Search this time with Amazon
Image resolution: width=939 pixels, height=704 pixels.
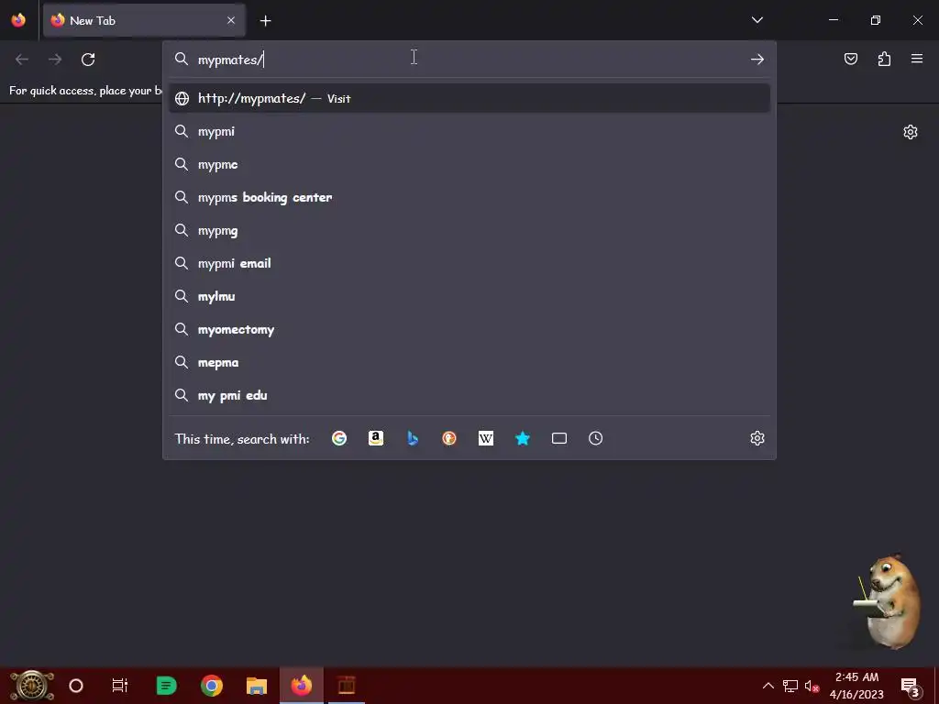click(375, 438)
